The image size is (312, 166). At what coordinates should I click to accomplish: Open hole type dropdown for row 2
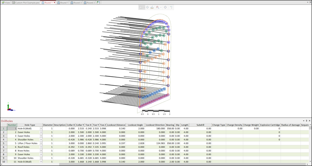click(x=41, y=132)
